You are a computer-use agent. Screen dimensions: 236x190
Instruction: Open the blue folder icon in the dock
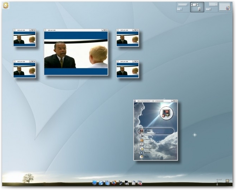pos(107,183)
